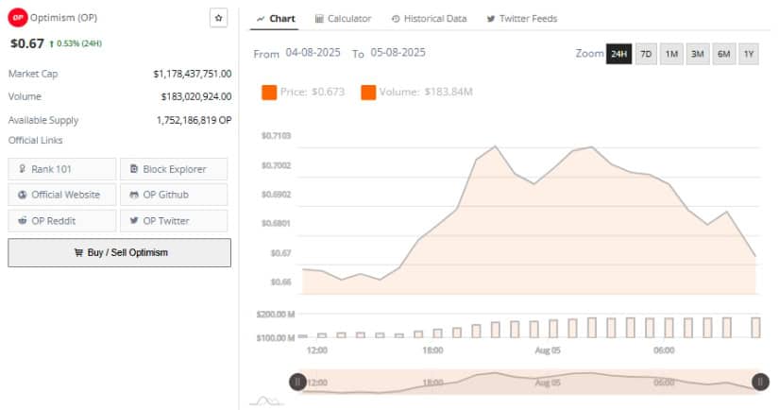779x410 pixels.
Task: Click the $0.7103 y-axis label
Action: pyautogui.click(x=277, y=136)
